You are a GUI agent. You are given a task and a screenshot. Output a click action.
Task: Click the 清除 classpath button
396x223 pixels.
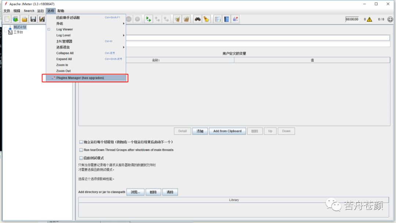(170, 192)
